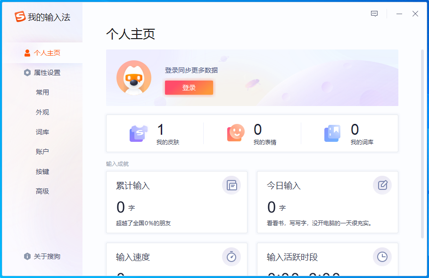
Task: Click the 属性设置 hexagon gear icon
Action: pos(27,73)
